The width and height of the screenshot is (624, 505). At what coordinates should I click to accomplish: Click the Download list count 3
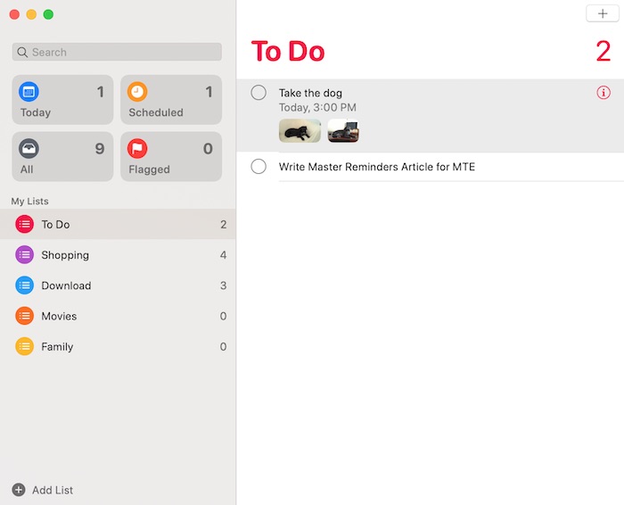tap(223, 286)
